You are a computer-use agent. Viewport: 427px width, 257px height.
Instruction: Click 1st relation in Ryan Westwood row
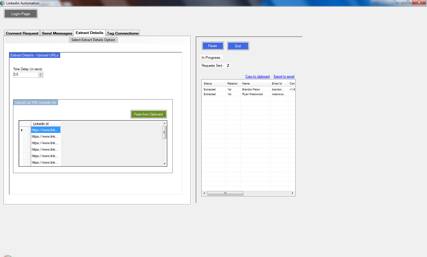[x=233, y=94]
